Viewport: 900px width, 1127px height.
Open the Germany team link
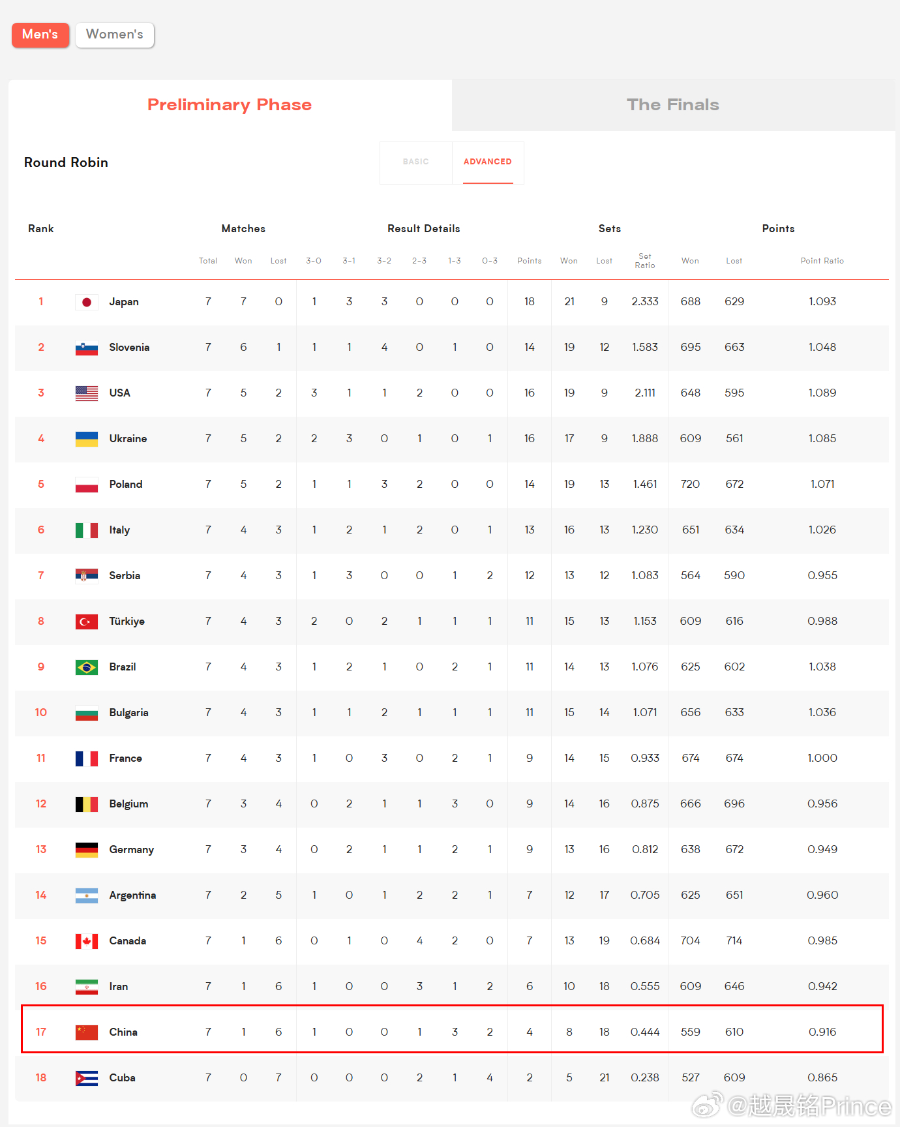pos(132,850)
